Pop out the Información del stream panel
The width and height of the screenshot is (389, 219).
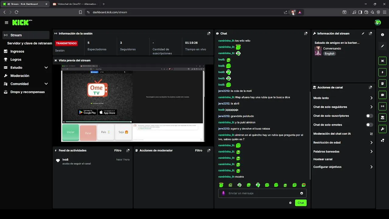[370, 33]
